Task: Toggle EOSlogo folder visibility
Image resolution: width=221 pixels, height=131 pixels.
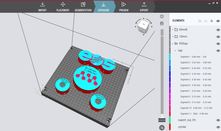Action: 218,44
